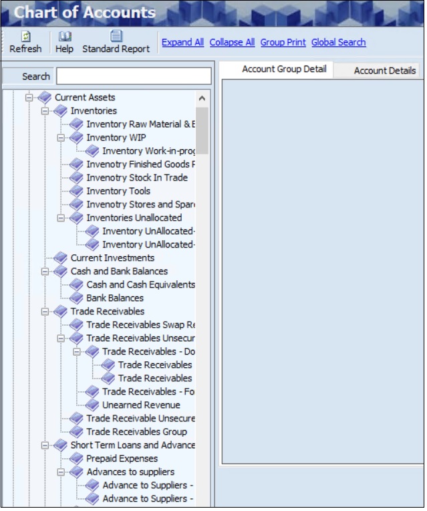Open the Help book icon
The height and width of the screenshot is (511, 427).
click(65, 36)
